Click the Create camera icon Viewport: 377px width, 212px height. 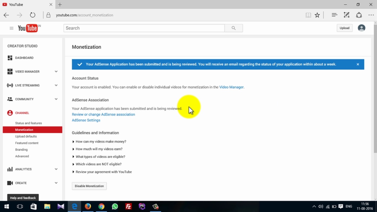point(10,183)
